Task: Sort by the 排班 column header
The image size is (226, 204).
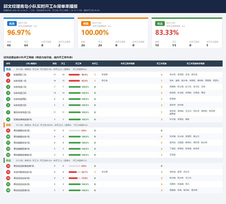Action: (x=55, y=63)
